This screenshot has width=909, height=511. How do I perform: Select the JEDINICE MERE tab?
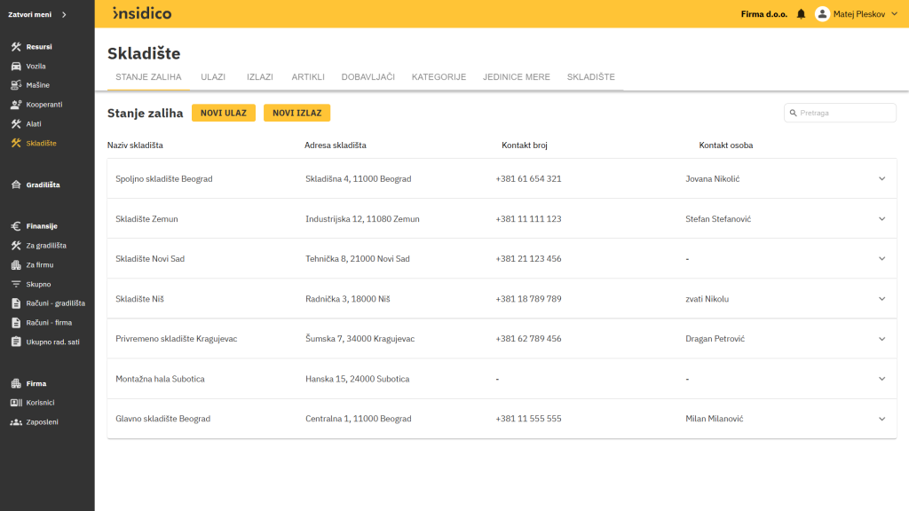[517, 77]
